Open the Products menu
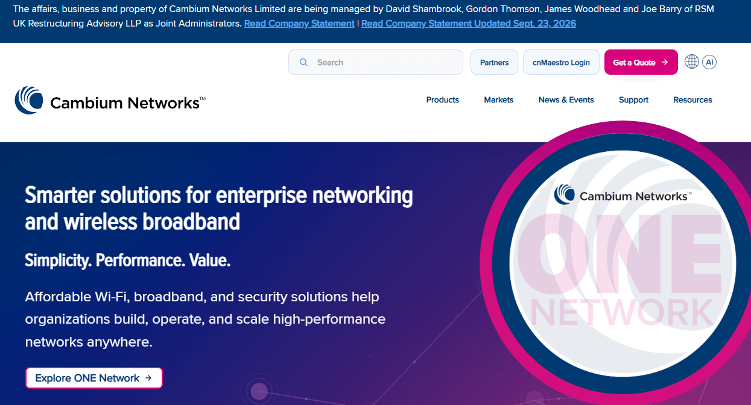 pyautogui.click(x=443, y=100)
